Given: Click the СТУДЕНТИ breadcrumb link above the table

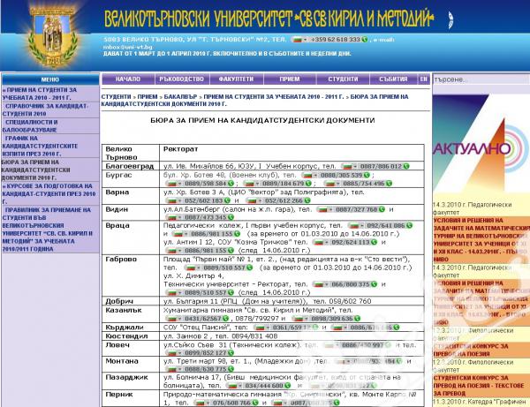Looking at the screenshot, I should pyautogui.click(x=116, y=97).
